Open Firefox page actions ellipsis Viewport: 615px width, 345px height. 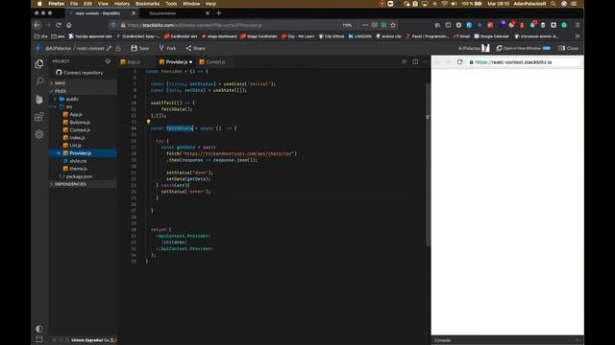point(365,25)
